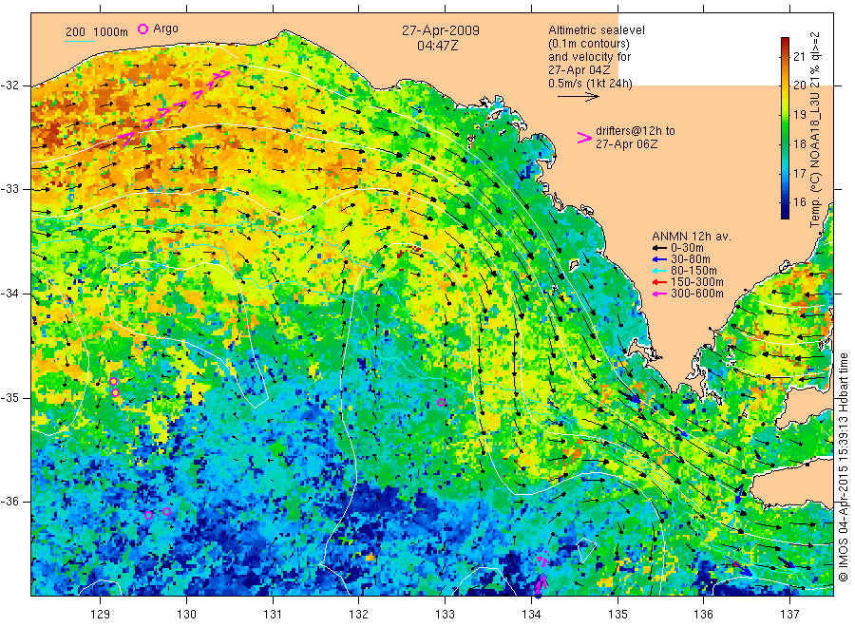This screenshot has width=855, height=627.
Task: Click the colorbar tick label "17"
Action: [799, 174]
